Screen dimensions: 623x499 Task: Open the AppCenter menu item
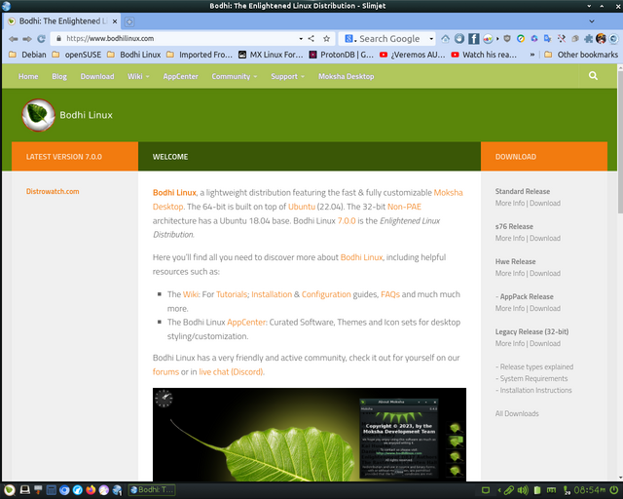pos(180,76)
